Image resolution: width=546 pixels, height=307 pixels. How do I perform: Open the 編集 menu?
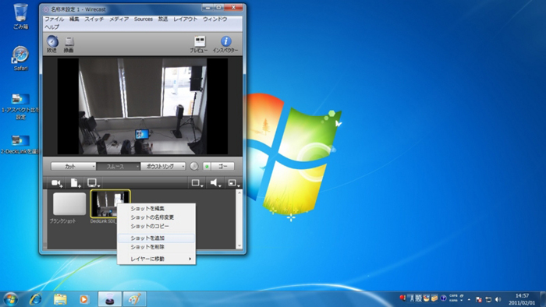[74, 19]
